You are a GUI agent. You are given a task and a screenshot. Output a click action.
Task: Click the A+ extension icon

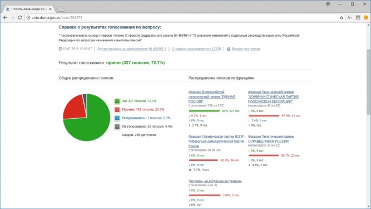click(349, 17)
